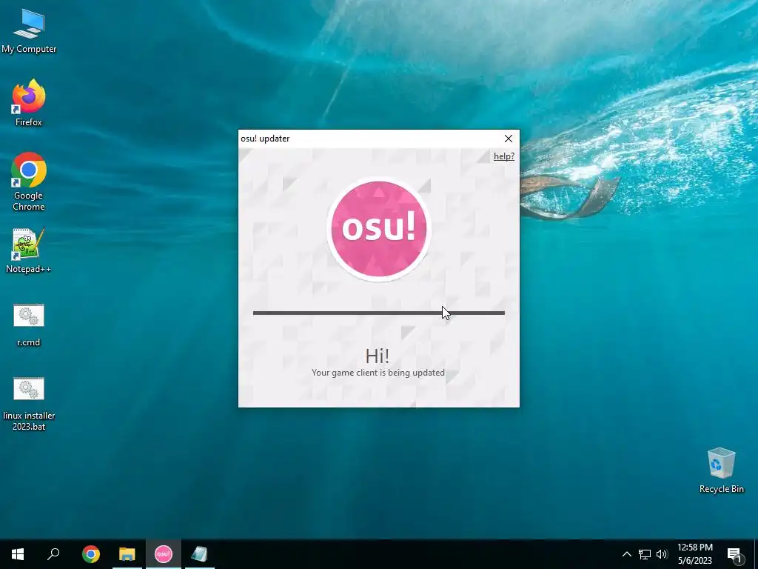Open the clock showing 12:58 PM
Viewport: 758px width, 569px height.
695,554
